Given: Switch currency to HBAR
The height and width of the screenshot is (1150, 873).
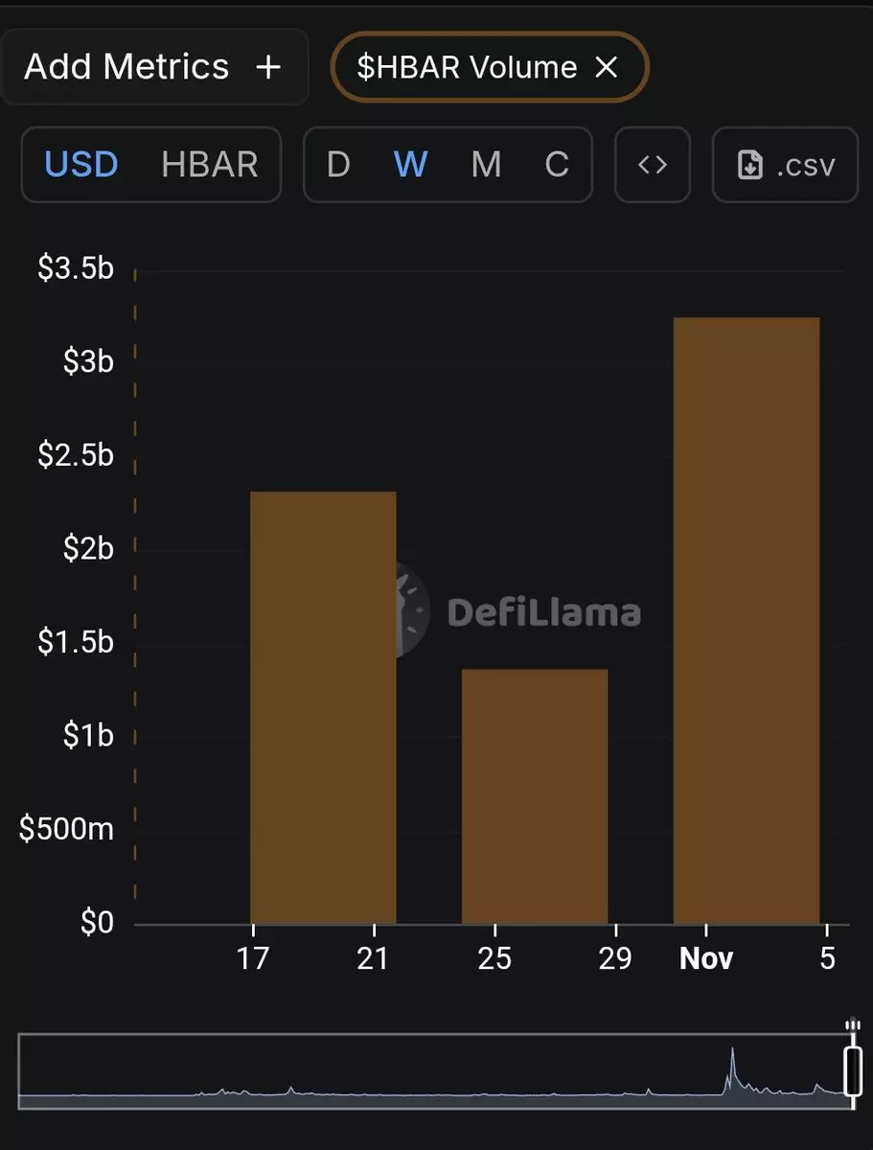Looking at the screenshot, I should click(x=210, y=165).
